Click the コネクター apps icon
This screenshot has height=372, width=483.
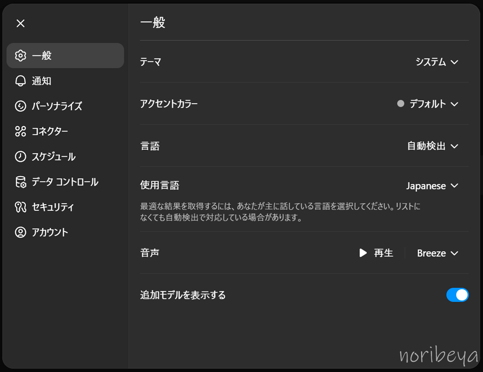pyautogui.click(x=20, y=131)
